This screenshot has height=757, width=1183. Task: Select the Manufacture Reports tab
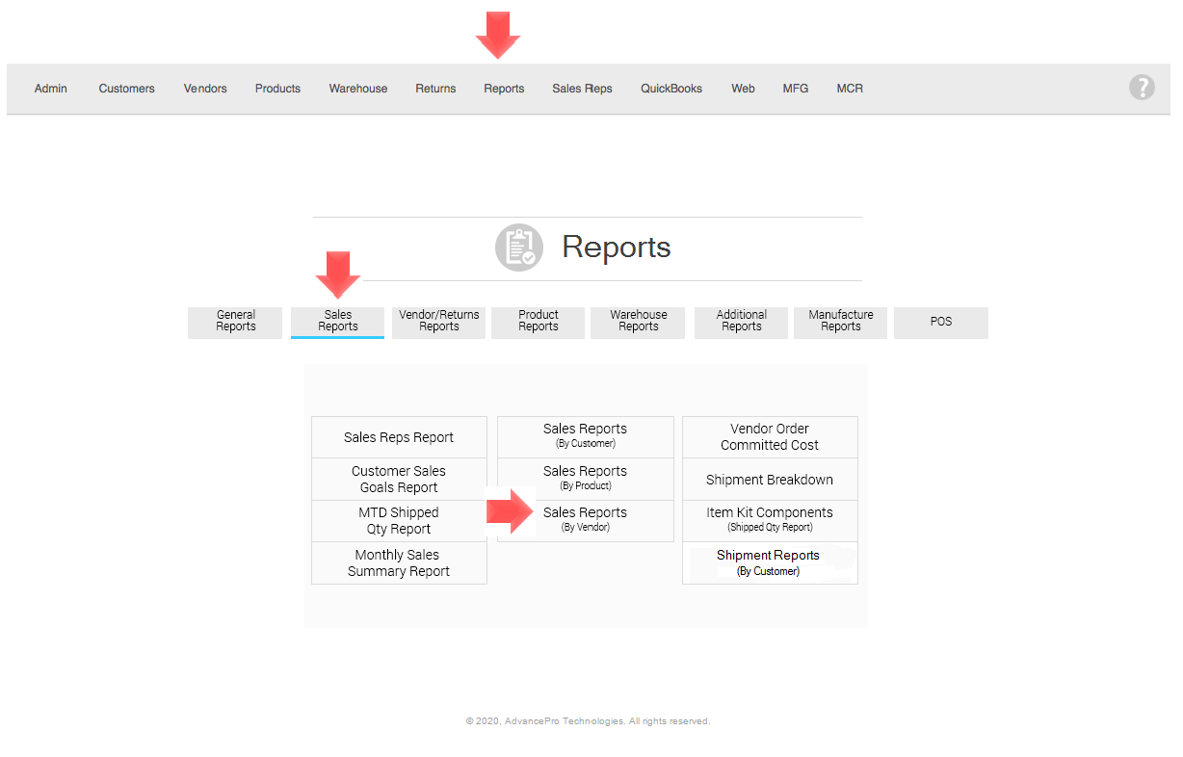pos(840,322)
